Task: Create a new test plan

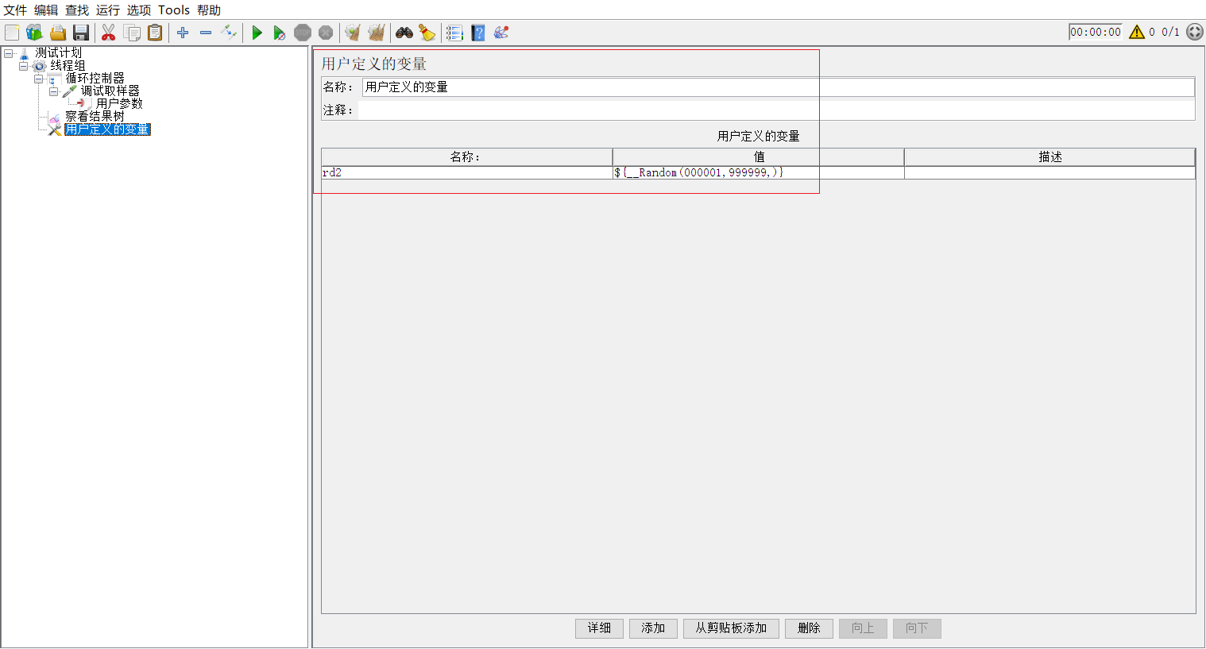Action: coord(12,33)
